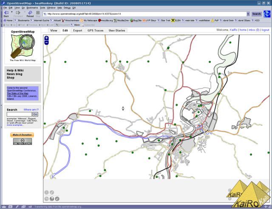Go back with the Back arrow button

(x=6, y=14)
